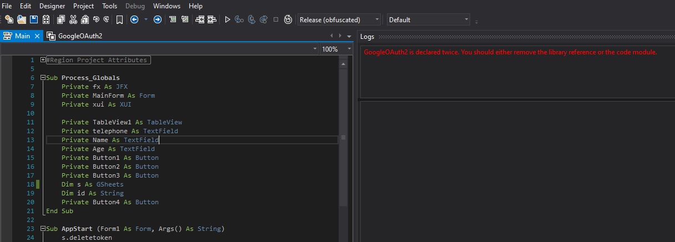This screenshot has width=675, height=242.
Task: Click the new file icon in the toolbar
Action: pos(9,19)
